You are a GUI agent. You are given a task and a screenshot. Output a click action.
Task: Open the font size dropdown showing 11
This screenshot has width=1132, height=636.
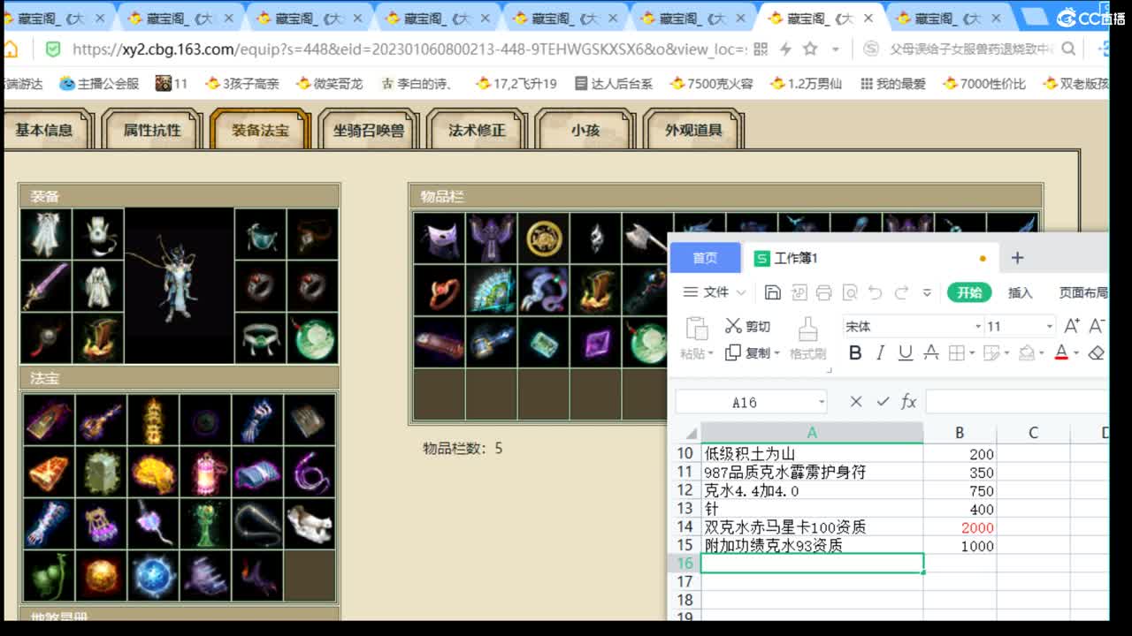pos(1050,326)
